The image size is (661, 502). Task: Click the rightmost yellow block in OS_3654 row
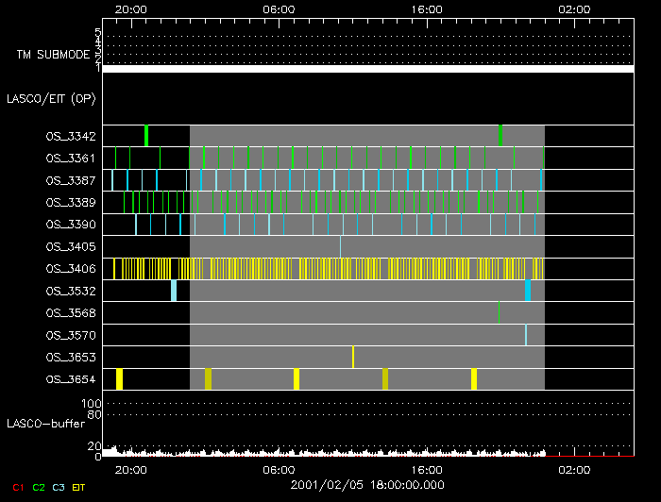(x=474, y=379)
